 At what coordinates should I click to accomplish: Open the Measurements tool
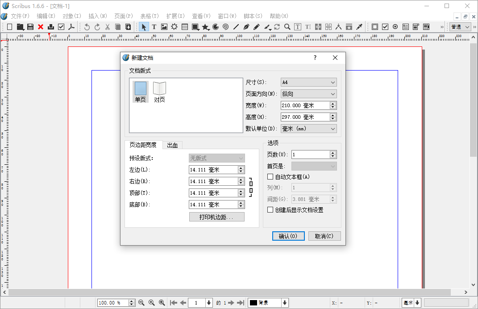coord(338,27)
